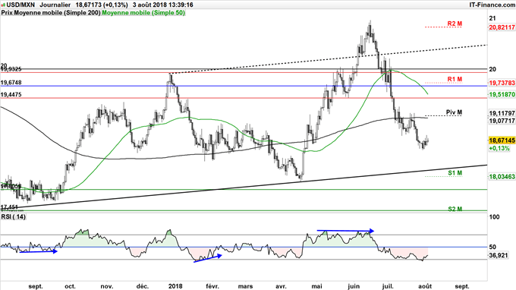
Task: Click the 19,4475 horizontal level label
Action: click(x=11, y=94)
